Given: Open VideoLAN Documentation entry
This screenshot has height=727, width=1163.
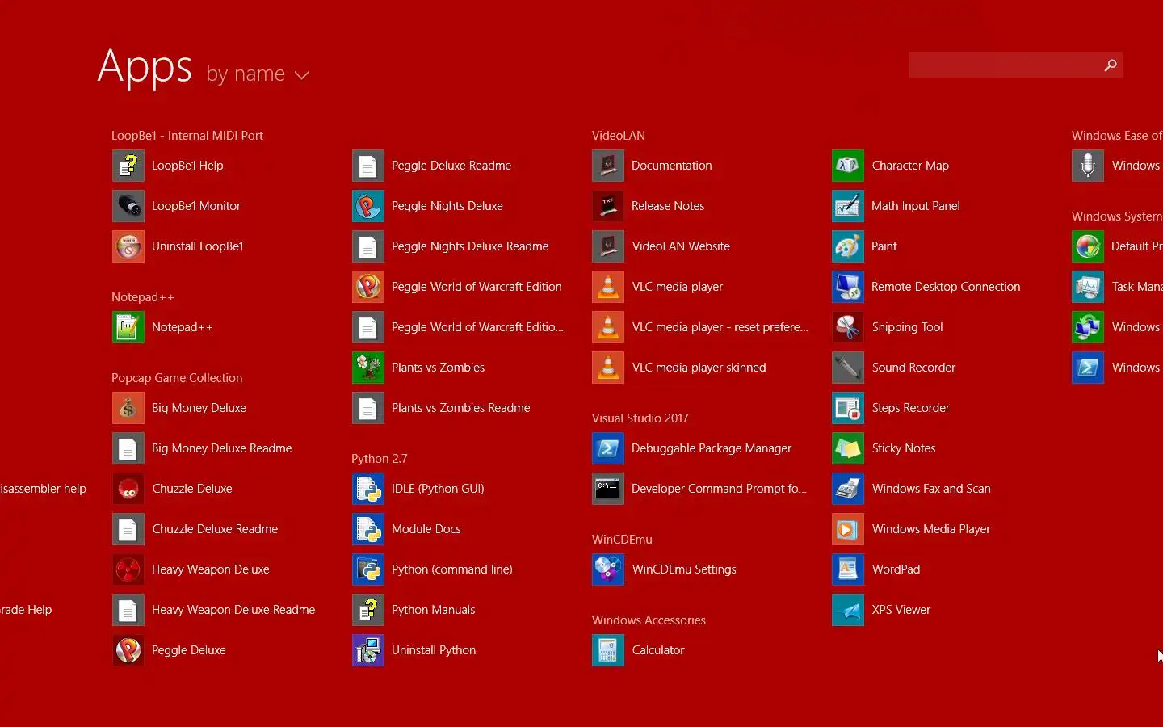Looking at the screenshot, I should tap(653, 166).
